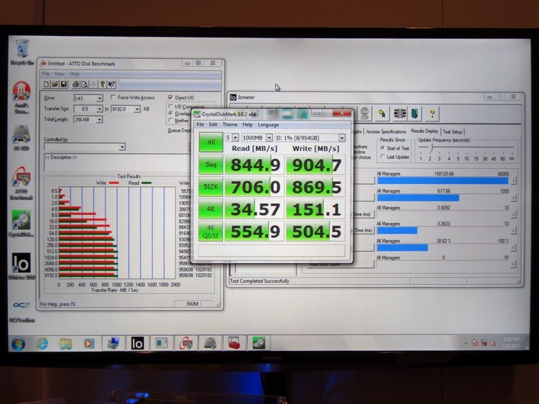The width and height of the screenshot is (539, 404).
Task: Expand first All Managers result row arrow
Action: 514,181
